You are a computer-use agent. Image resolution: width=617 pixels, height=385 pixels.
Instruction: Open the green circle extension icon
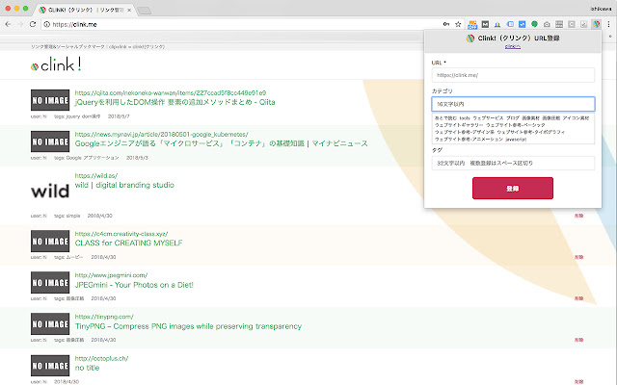click(x=534, y=24)
